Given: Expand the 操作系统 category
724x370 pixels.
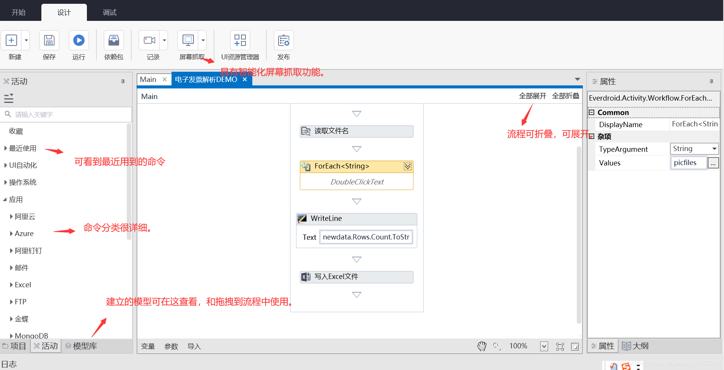Looking at the screenshot, I should 6,182.
